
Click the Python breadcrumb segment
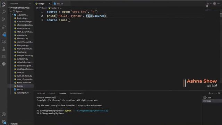click(x=42, y=8)
